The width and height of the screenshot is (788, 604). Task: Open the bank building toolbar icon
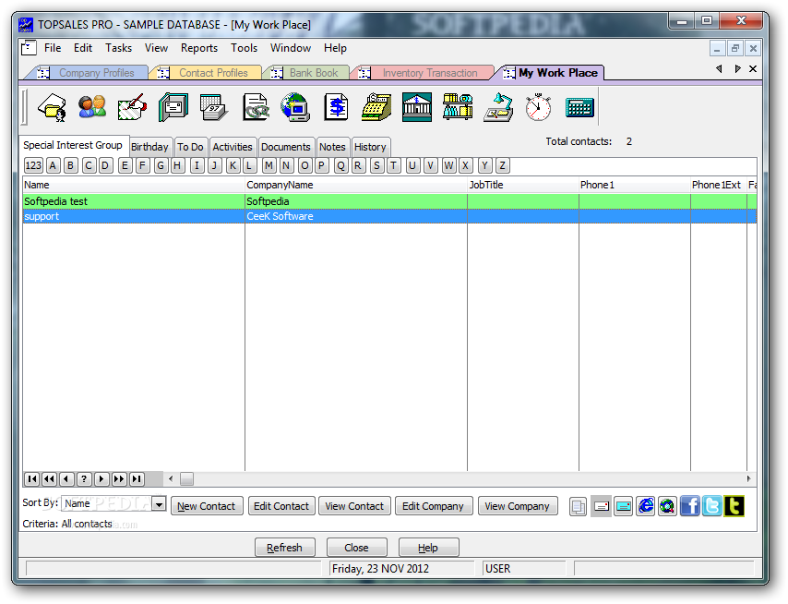[x=417, y=107]
